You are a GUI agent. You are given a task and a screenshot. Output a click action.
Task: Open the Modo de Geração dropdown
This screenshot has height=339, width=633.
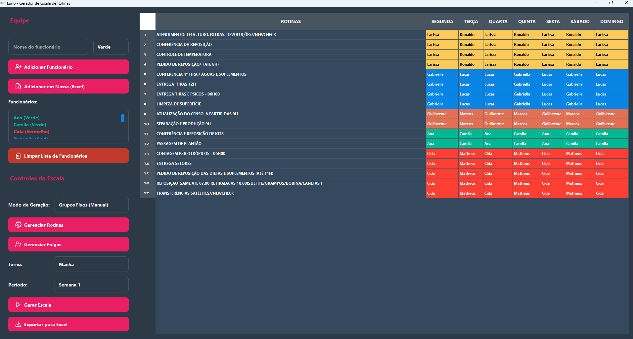[91, 205]
